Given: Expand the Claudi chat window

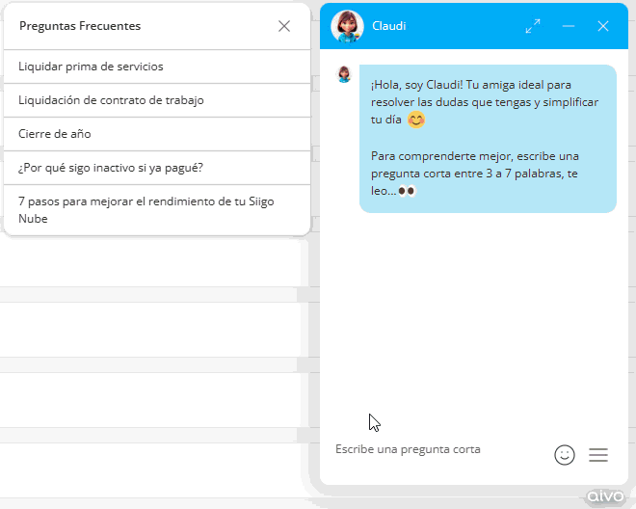Looking at the screenshot, I should 533,26.
